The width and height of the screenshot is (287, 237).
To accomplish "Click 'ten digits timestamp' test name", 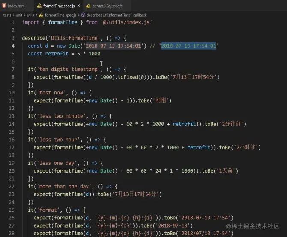I will [x=68, y=69].
